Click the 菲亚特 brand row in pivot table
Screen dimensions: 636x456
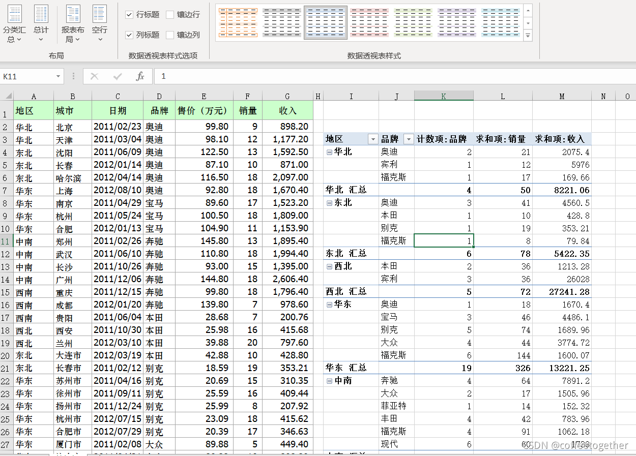click(x=396, y=406)
